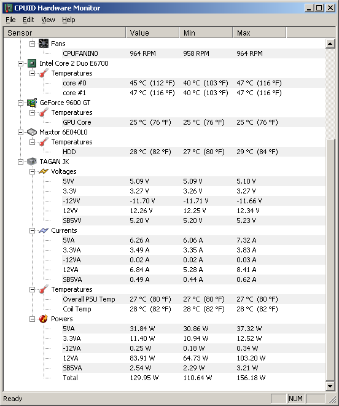Select the core #1 temperature row
This screenshot has width=339, height=406.
(x=193, y=93)
